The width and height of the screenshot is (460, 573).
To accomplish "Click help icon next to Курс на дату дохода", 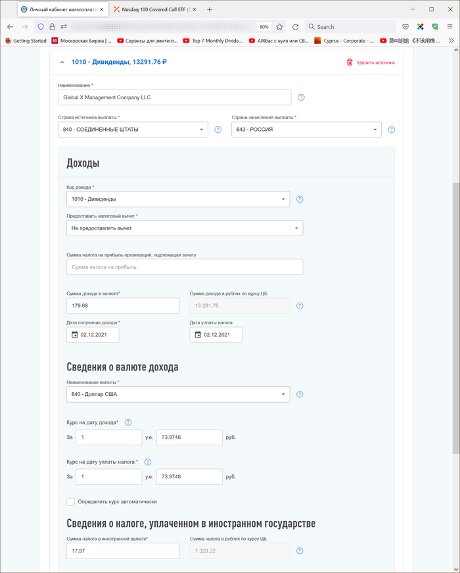I will [128, 422].
